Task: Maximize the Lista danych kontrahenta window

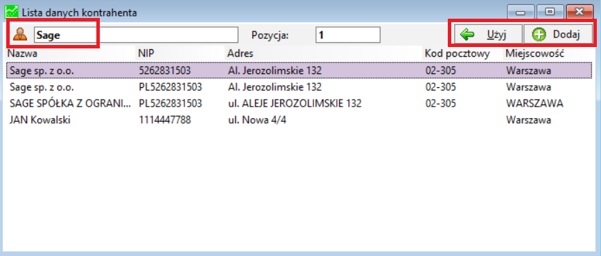Action: (549, 12)
